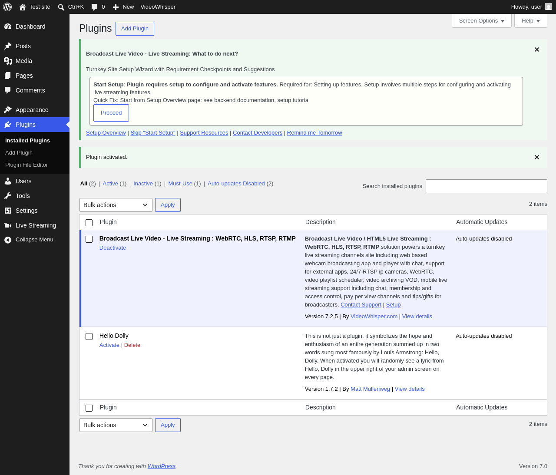
Task: Click the Dashboard gauge icon in the sidebar
Action: (8, 26)
